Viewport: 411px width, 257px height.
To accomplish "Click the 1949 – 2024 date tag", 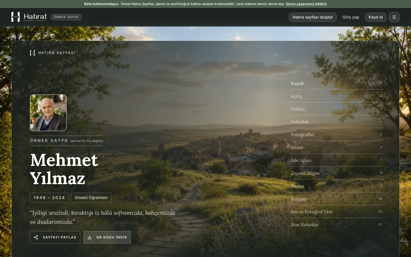I will click(49, 198).
